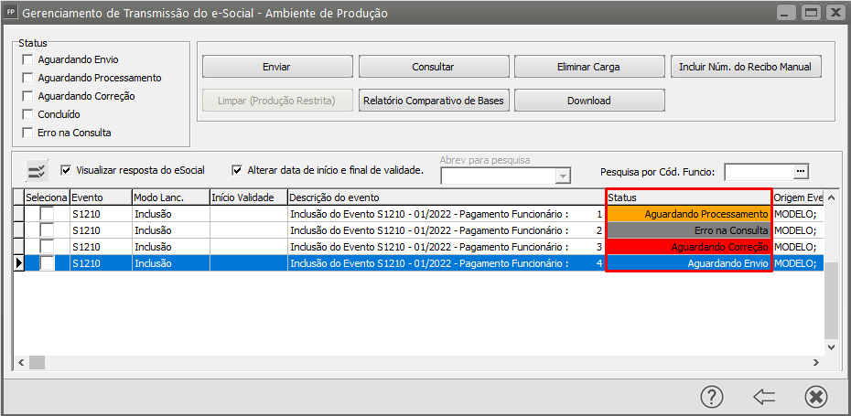Click the horizontal scrollbar thumb

coord(37,362)
